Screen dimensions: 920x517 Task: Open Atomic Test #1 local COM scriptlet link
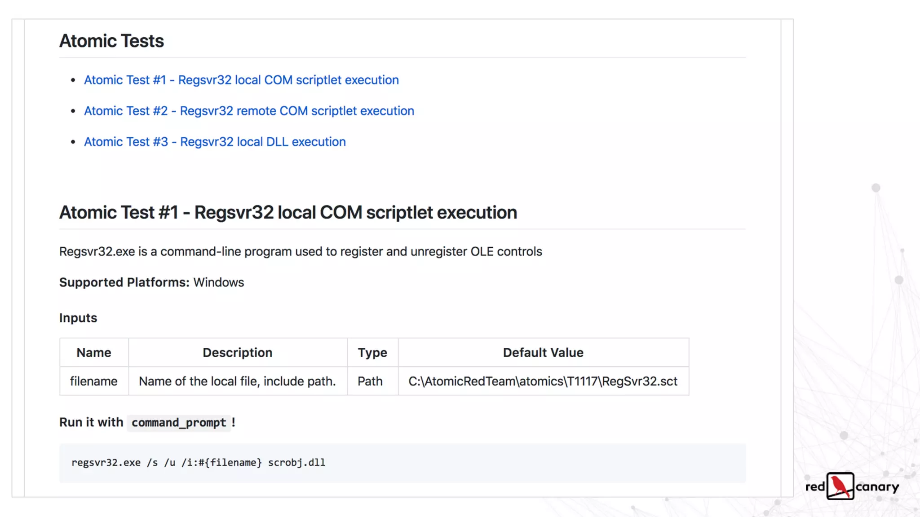click(x=241, y=80)
